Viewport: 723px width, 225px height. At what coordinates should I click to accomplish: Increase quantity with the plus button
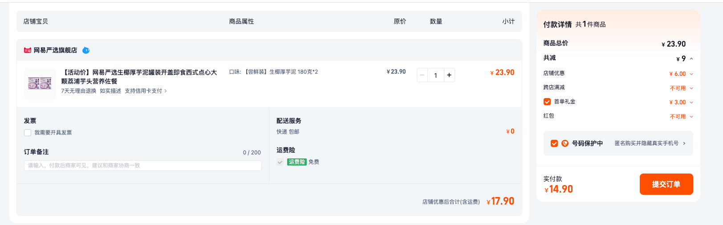[x=449, y=75]
